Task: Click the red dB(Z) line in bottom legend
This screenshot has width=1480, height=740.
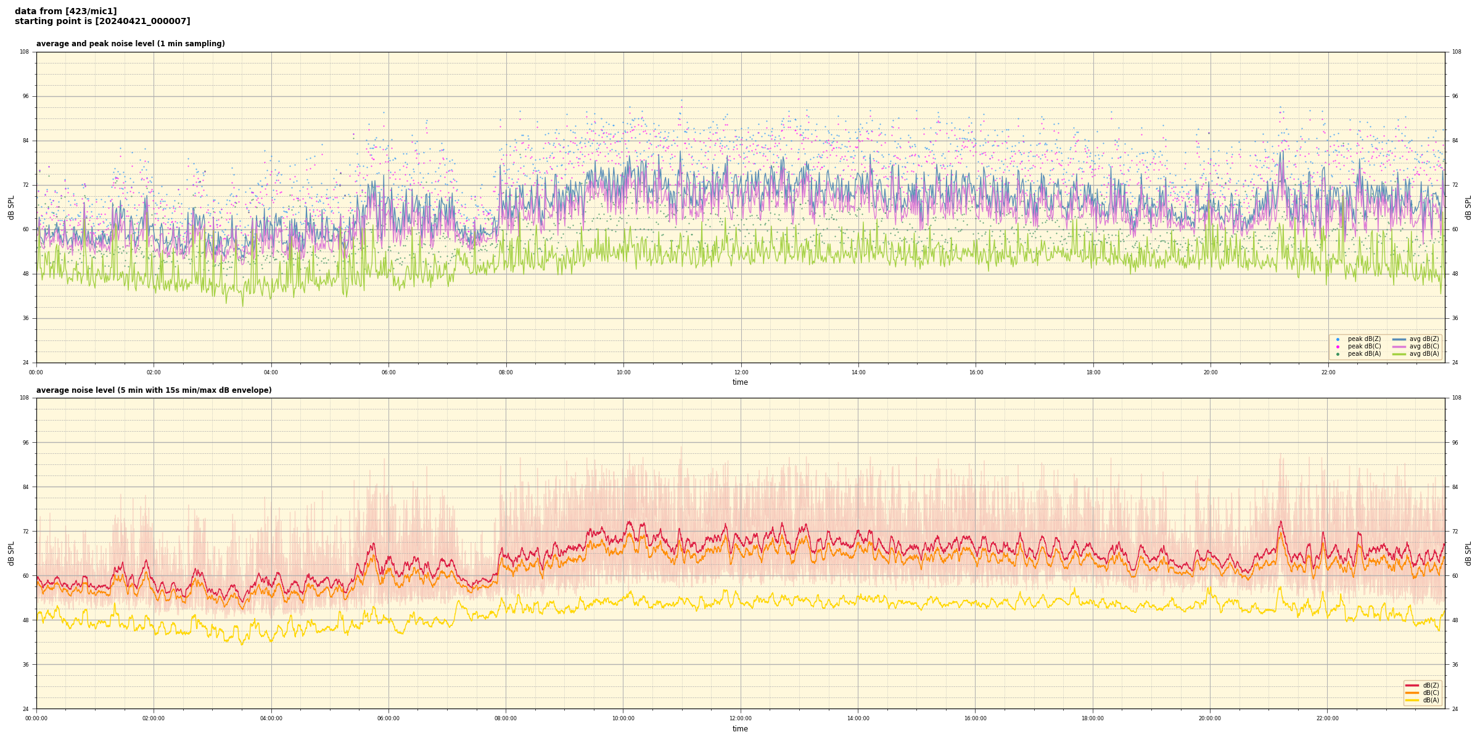Action: 1412,685
